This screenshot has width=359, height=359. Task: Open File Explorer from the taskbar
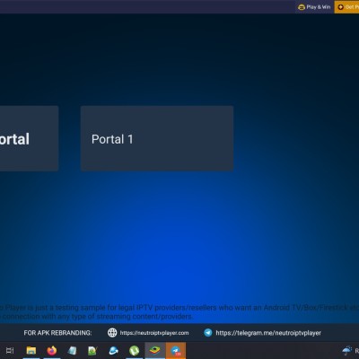[x=31, y=350]
